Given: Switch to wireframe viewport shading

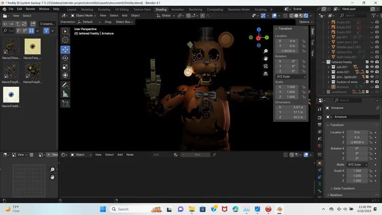Looking at the screenshot, I should (x=291, y=16).
